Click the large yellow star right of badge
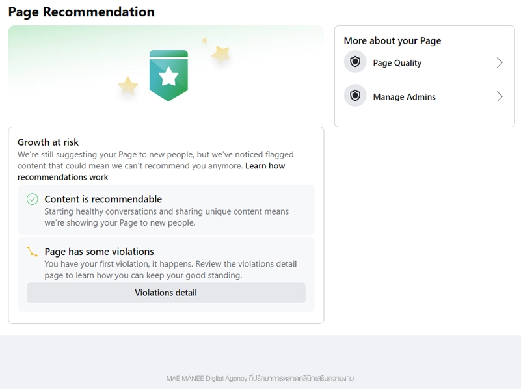 [221, 54]
